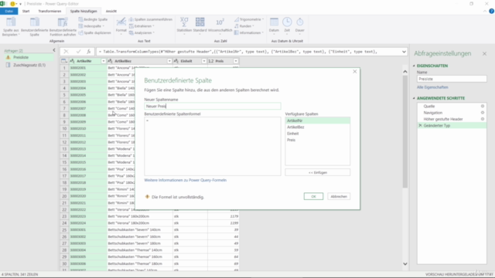This screenshot has width=495, height=278.
Task: Open Preis column filter dropdown
Action: tap(236, 61)
